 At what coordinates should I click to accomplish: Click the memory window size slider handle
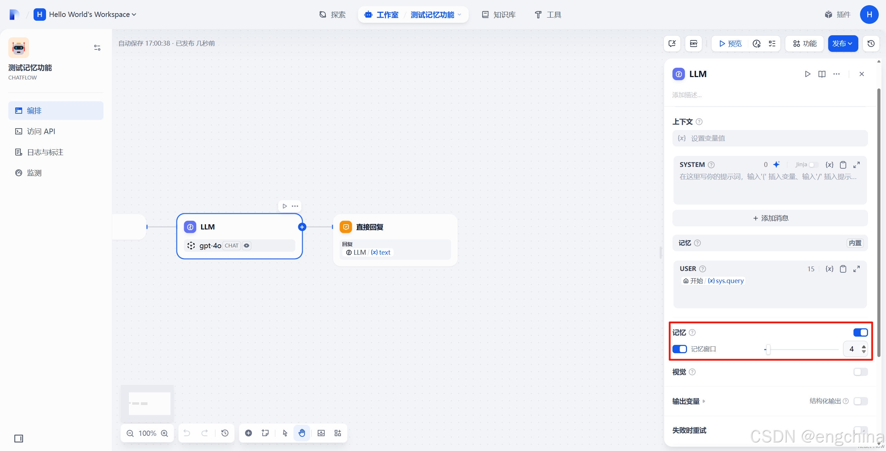point(768,349)
